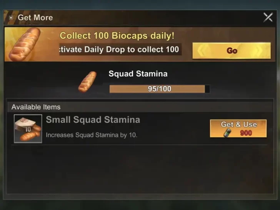Screen dimensions: 280x210
Task: Click the Collect 100 Biocaps daily heading
Action: (117, 35)
